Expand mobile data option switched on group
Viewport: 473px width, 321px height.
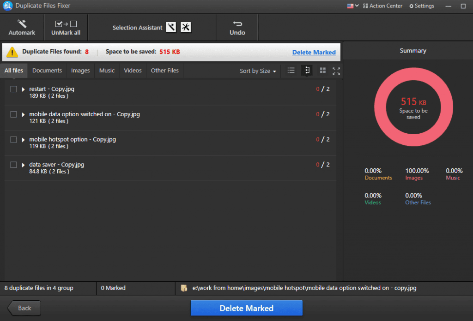[x=23, y=115]
